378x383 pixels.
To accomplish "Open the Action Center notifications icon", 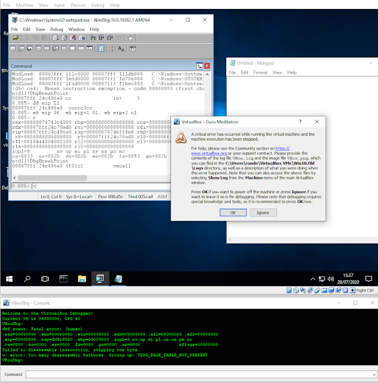I will click(x=368, y=279).
